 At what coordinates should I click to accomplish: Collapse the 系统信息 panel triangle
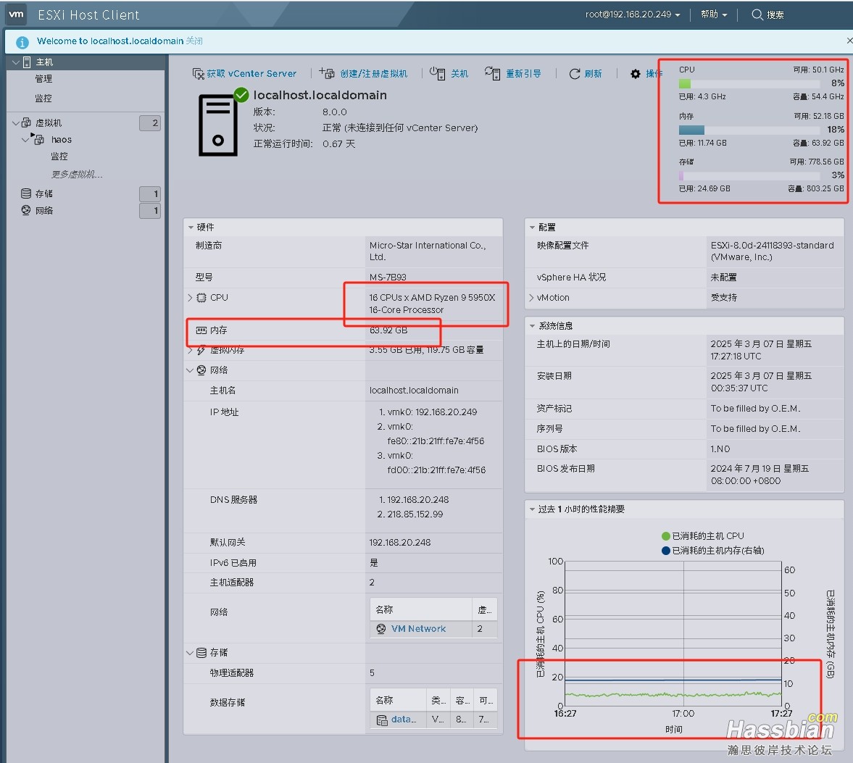(532, 326)
